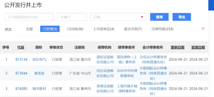This screenshot has height=97, width=214.
Task: Open 浙商证券股份有限公司 sponsor link
Action: coord(105,89)
